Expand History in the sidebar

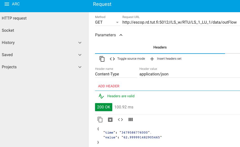tap(80, 43)
